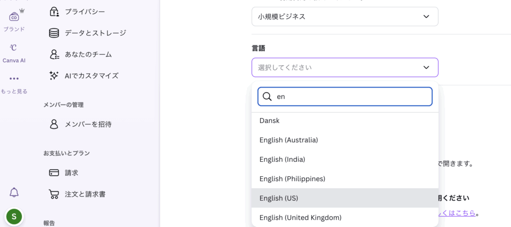The height and width of the screenshot is (227, 511).
Task: Click the プライバシー lock icon
Action: [x=54, y=11]
